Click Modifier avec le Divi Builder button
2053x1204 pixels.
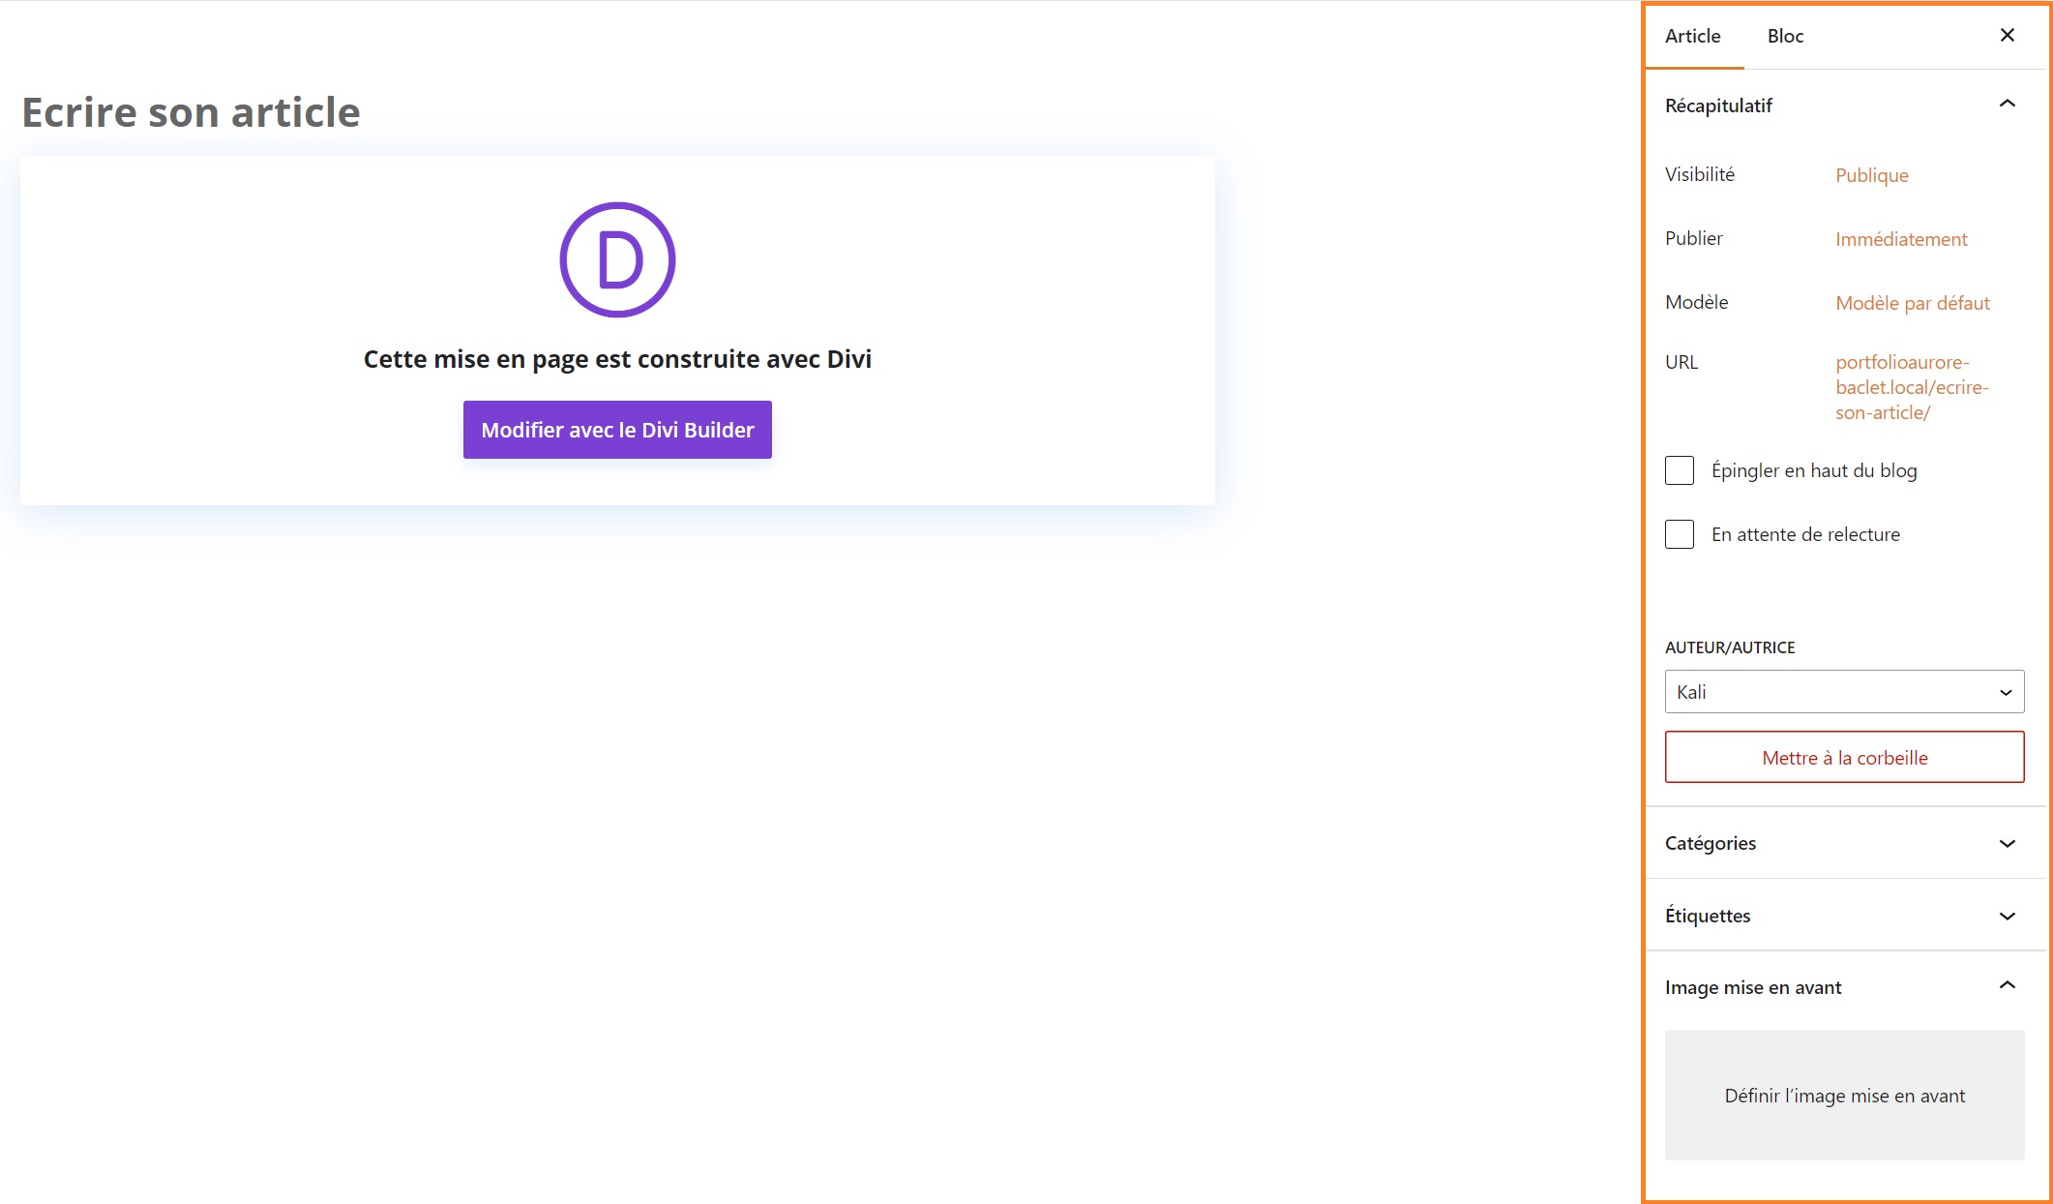click(x=617, y=430)
